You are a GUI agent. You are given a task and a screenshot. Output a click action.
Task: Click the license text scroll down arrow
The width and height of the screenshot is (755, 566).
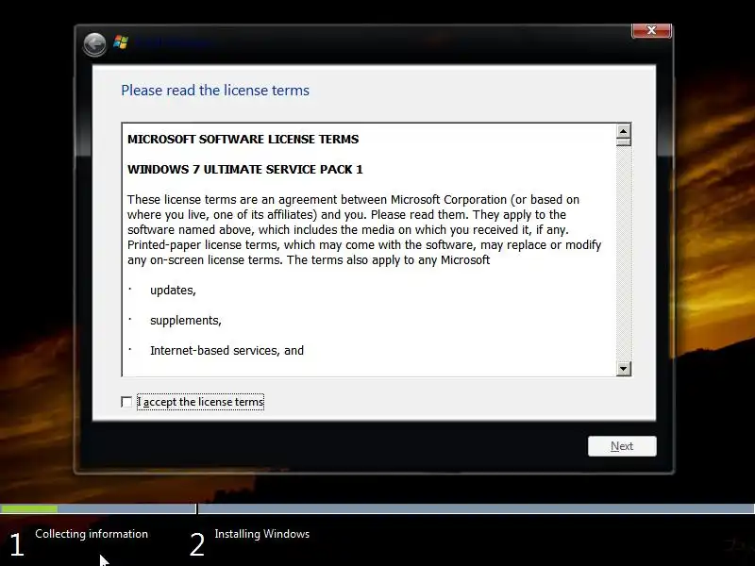(x=624, y=369)
